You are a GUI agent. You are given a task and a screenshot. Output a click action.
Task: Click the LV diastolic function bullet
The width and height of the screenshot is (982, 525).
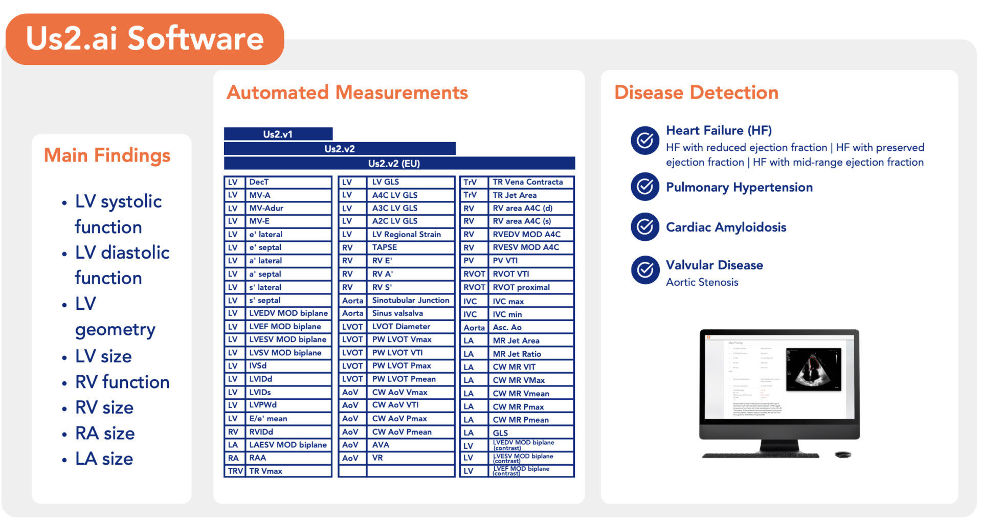pos(122,265)
